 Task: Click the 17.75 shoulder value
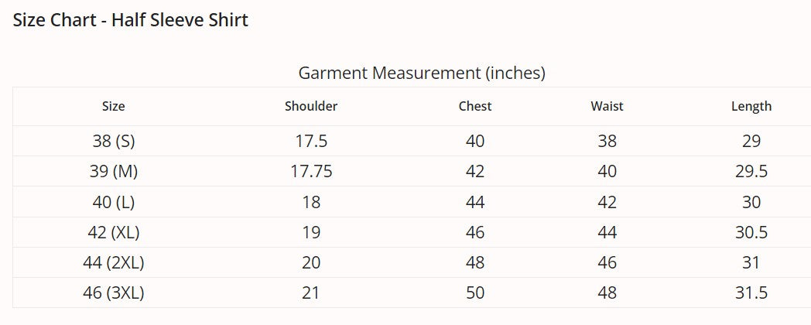[311, 171]
